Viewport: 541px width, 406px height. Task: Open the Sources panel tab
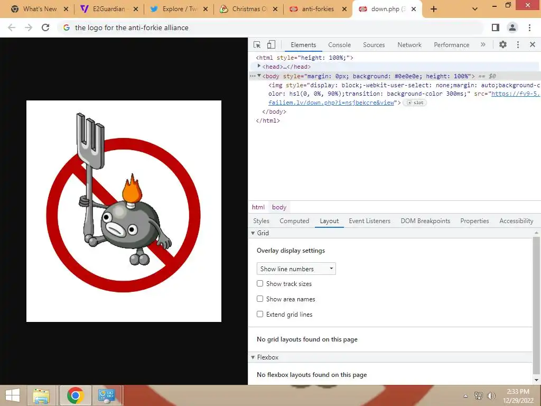pyautogui.click(x=374, y=45)
